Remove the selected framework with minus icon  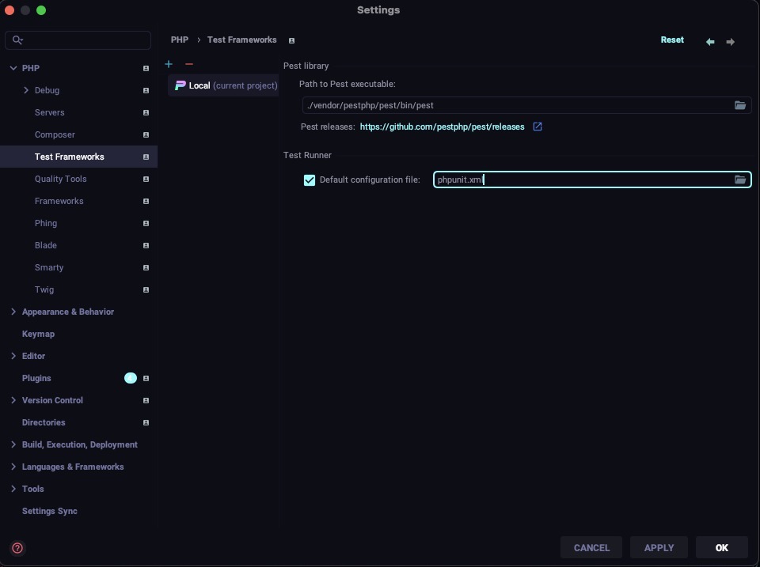point(189,64)
